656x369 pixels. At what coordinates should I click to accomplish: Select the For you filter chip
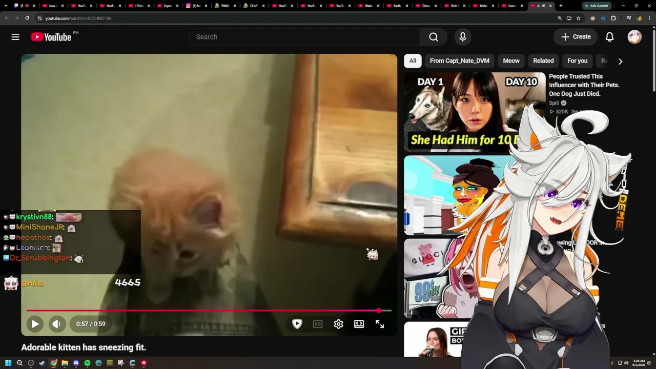coord(577,61)
